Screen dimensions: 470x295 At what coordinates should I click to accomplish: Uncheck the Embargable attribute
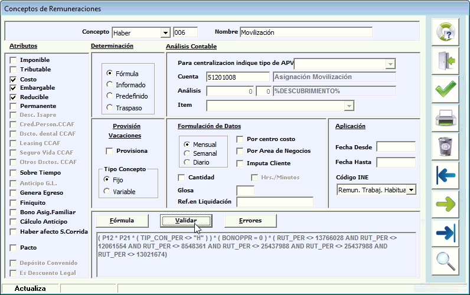(x=13, y=88)
